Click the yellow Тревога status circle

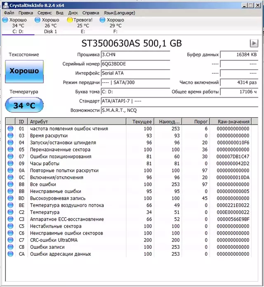click(x=70, y=20)
